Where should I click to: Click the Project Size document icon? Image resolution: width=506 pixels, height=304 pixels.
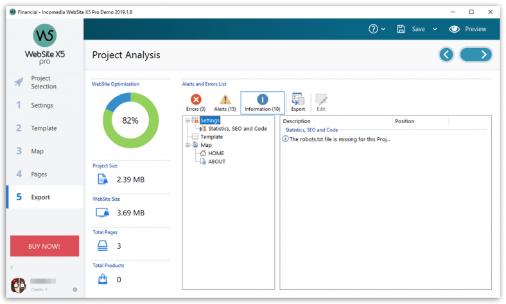[x=102, y=179]
